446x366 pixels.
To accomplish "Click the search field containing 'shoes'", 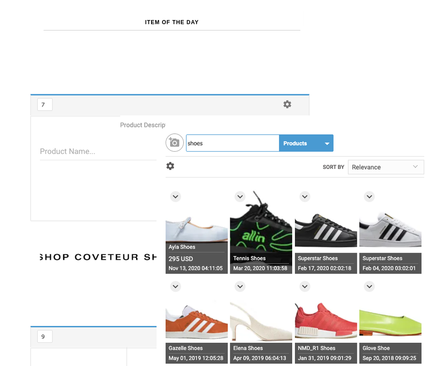I will tap(232, 143).
